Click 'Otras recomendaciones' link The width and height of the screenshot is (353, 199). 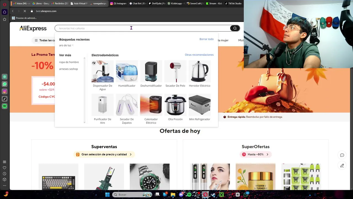(x=199, y=55)
